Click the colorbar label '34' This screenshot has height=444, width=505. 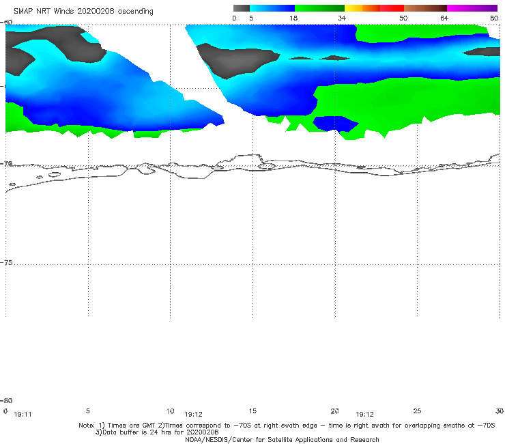[x=342, y=18]
